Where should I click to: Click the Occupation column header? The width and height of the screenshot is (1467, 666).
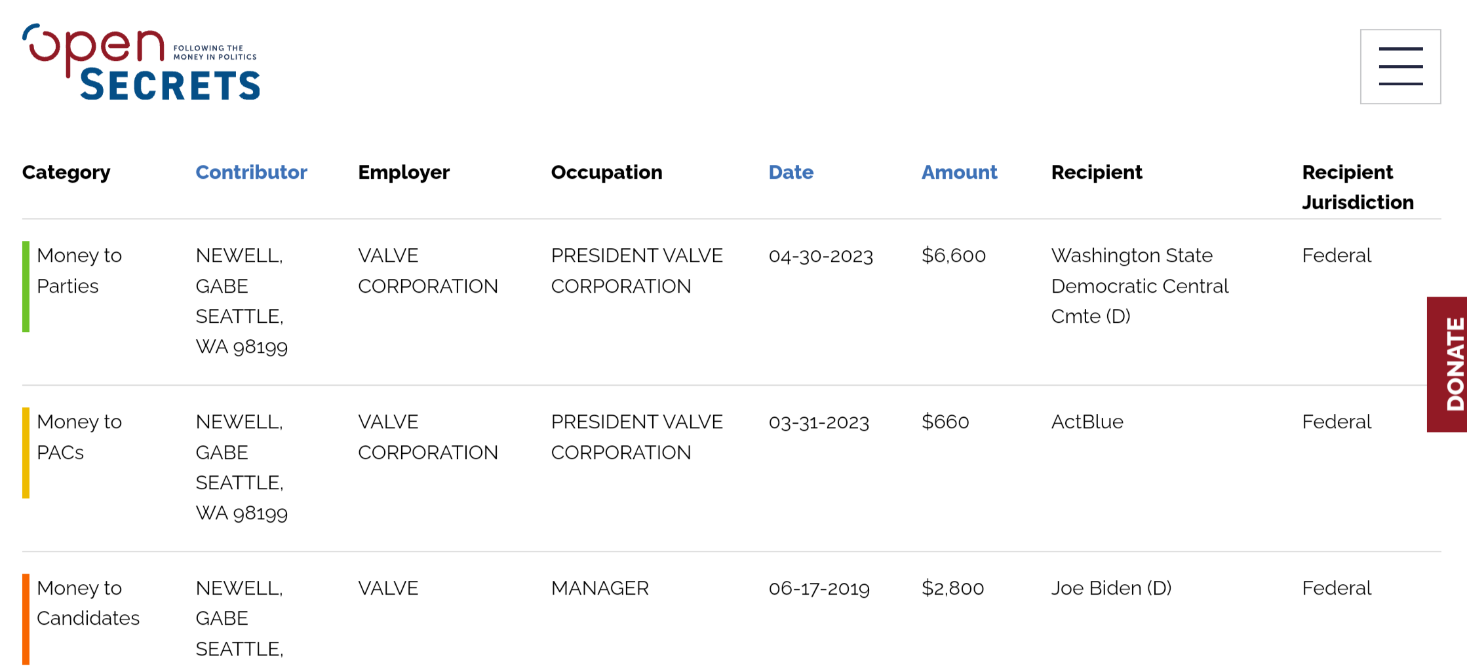click(x=606, y=172)
